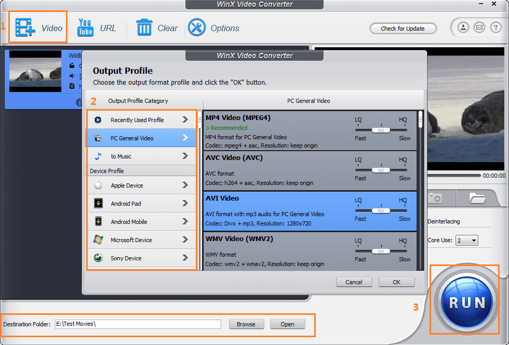This screenshot has height=345, width=509.
Task: Open the YouTube URL downloader icon
Action: pos(85,28)
